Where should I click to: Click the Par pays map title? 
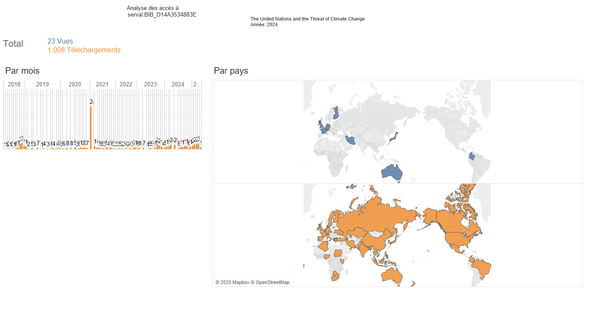point(231,71)
